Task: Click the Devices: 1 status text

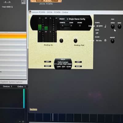Action: click(7, 86)
